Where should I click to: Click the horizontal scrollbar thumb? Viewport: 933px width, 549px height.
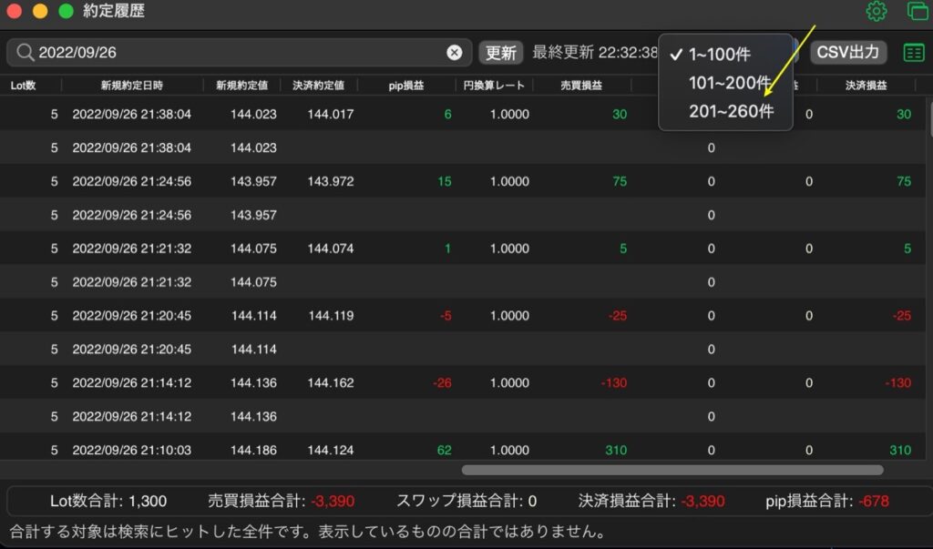pyautogui.click(x=672, y=471)
